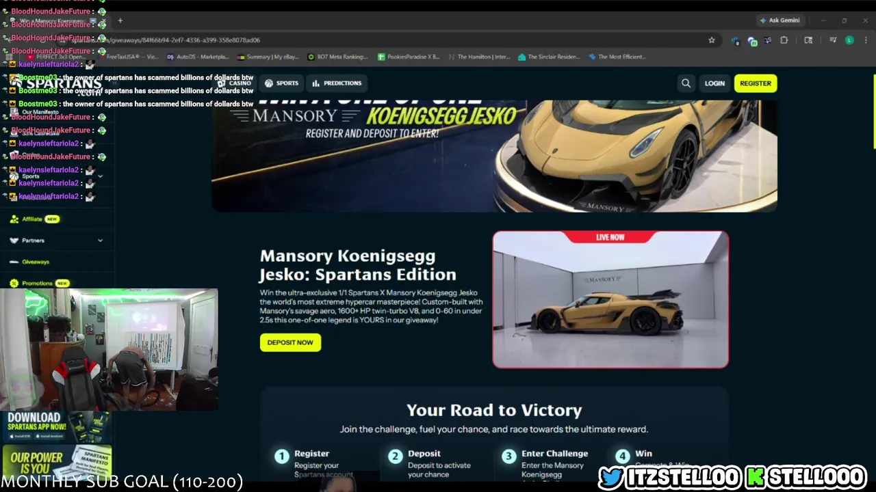This screenshot has height=492, width=876.
Task: Expand the Sports sidebar chevron
Action: (x=100, y=176)
